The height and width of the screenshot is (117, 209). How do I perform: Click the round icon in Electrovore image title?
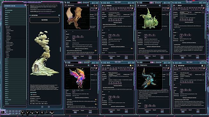pyautogui.click(x=88, y=5)
